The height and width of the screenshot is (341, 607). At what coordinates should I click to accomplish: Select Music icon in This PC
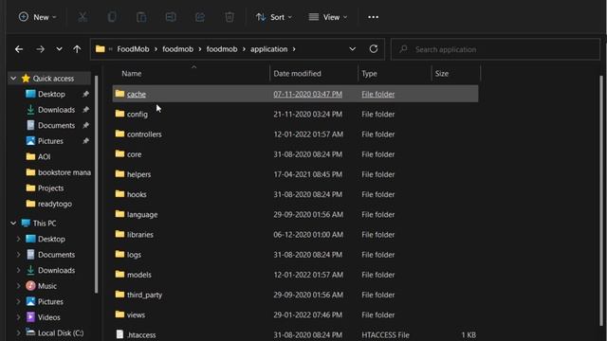coord(30,286)
